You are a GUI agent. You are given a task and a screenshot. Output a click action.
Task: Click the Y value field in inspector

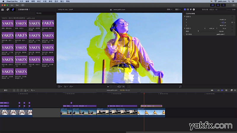(x=223, y=22)
